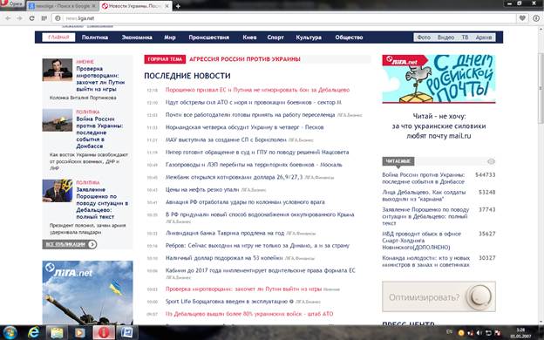This screenshot has height=340, width=544.
Task: Launch Internet Explorer from taskbar
Action: pos(34,333)
